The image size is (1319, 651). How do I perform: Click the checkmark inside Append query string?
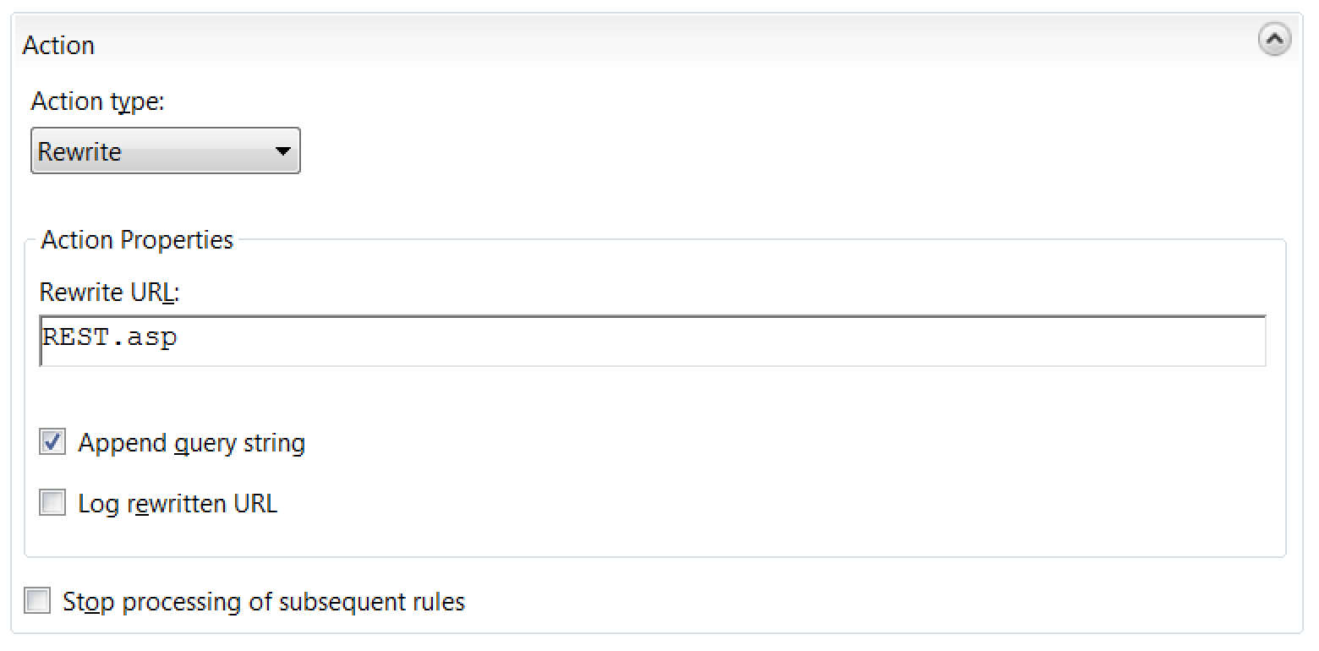tap(52, 441)
